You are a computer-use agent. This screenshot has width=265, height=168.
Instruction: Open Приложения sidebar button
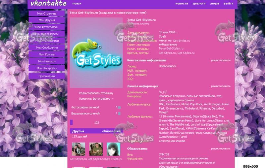click(47, 76)
